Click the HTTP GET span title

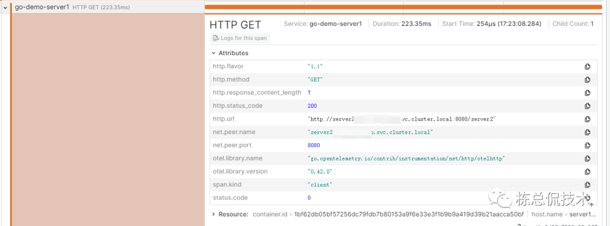(235, 25)
